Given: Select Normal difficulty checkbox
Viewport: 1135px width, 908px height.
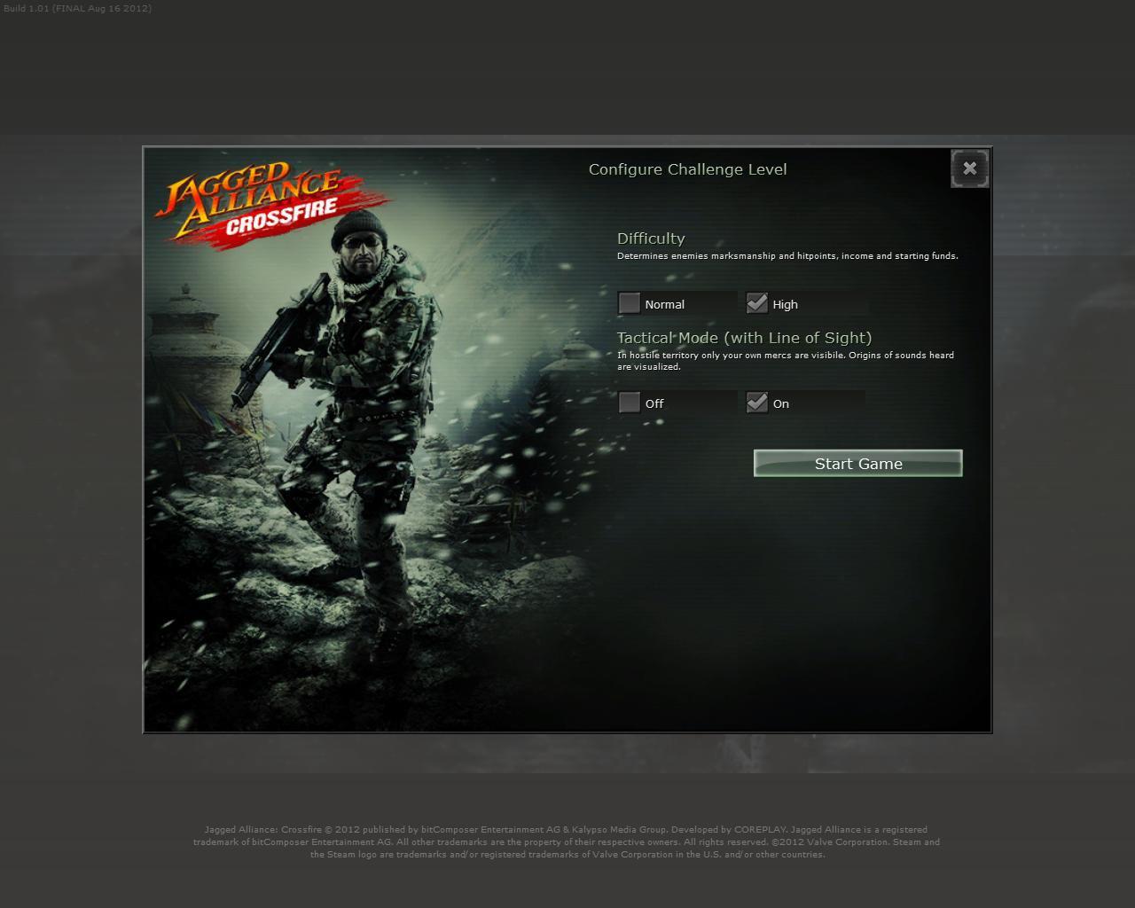Looking at the screenshot, I should pos(630,303).
